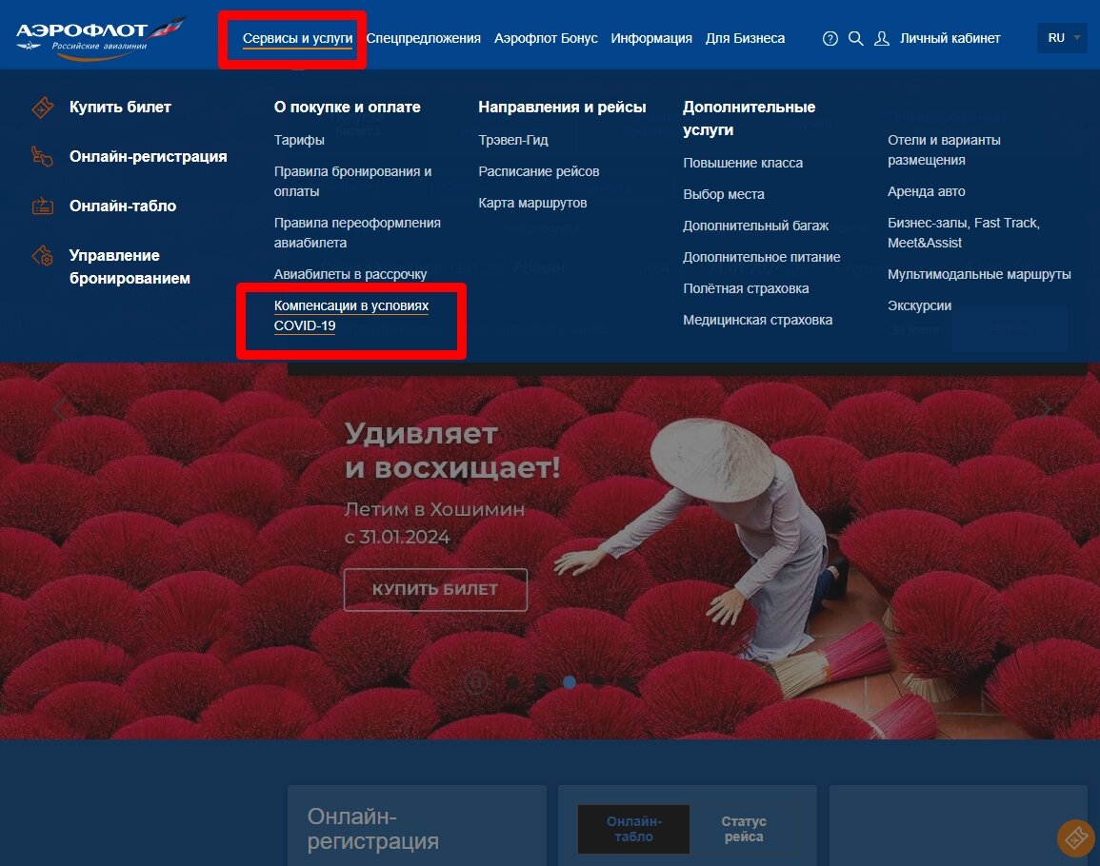Click the Направления и рейсы heading

click(562, 108)
